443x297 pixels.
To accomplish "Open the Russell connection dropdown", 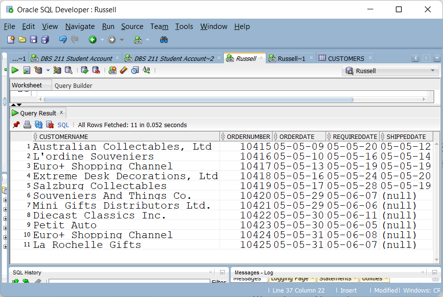I will click(x=433, y=71).
